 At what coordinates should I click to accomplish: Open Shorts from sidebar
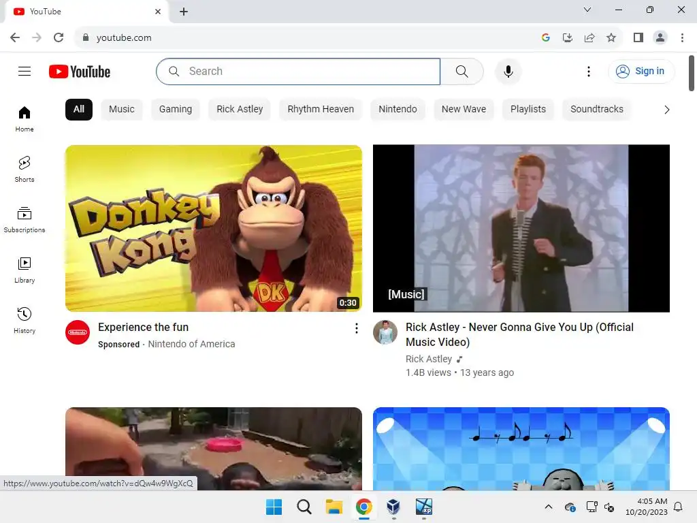coord(25,170)
